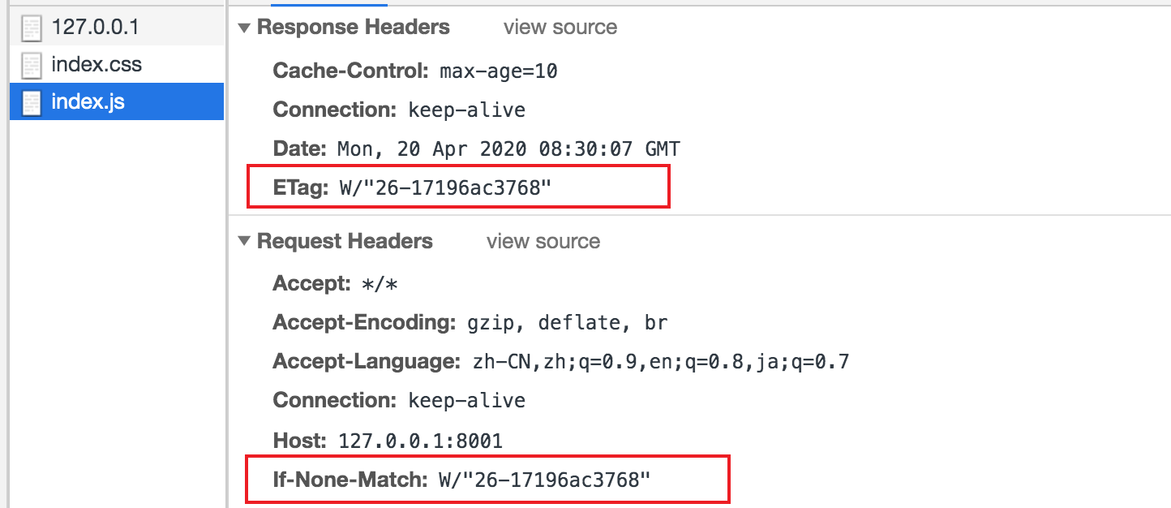The width and height of the screenshot is (1171, 508).
Task: Collapse the Response Headers section triangle
Action: pyautogui.click(x=244, y=28)
